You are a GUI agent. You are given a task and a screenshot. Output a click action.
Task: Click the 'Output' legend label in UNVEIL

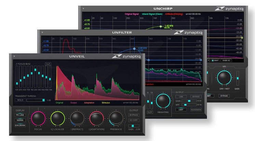[73, 103]
